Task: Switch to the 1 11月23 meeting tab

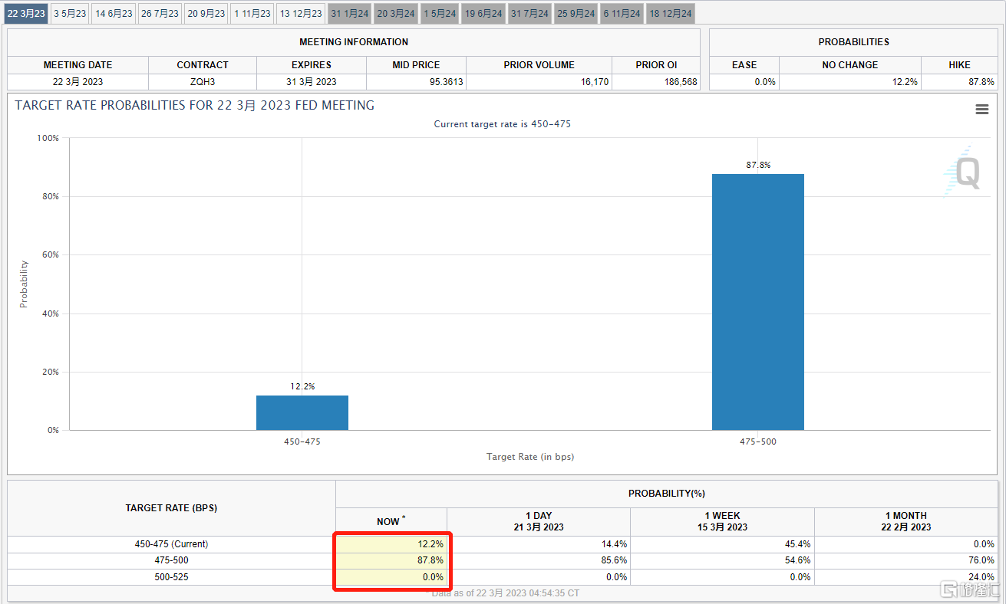Action: (252, 14)
